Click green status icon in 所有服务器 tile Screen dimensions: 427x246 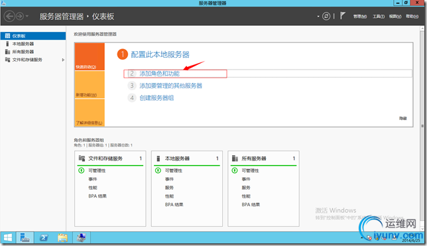tap(235, 170)
